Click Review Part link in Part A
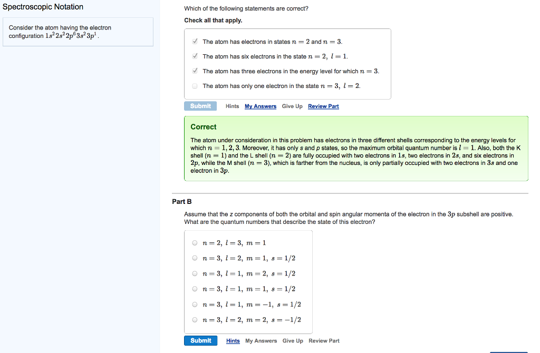 pos(323,106)
